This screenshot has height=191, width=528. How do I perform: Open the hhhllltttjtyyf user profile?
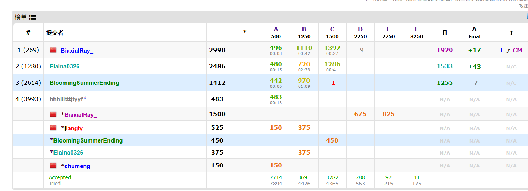point(66,99)
